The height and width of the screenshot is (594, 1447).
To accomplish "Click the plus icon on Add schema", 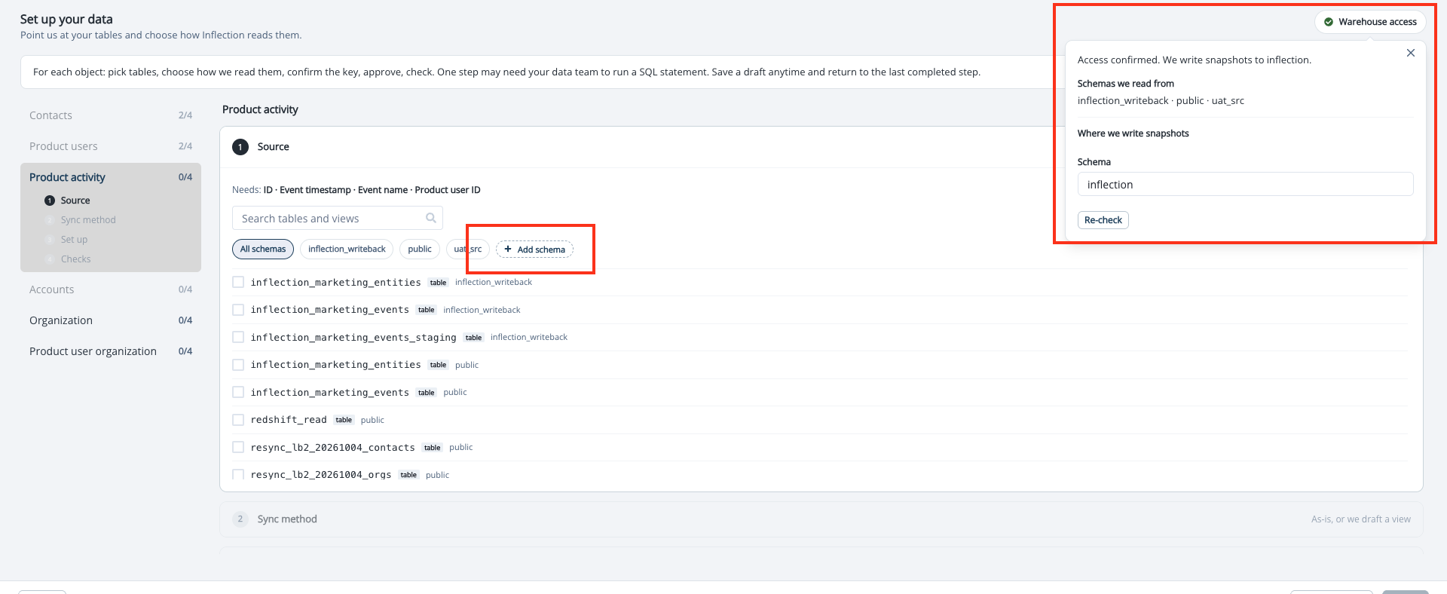I will (508, 249).
